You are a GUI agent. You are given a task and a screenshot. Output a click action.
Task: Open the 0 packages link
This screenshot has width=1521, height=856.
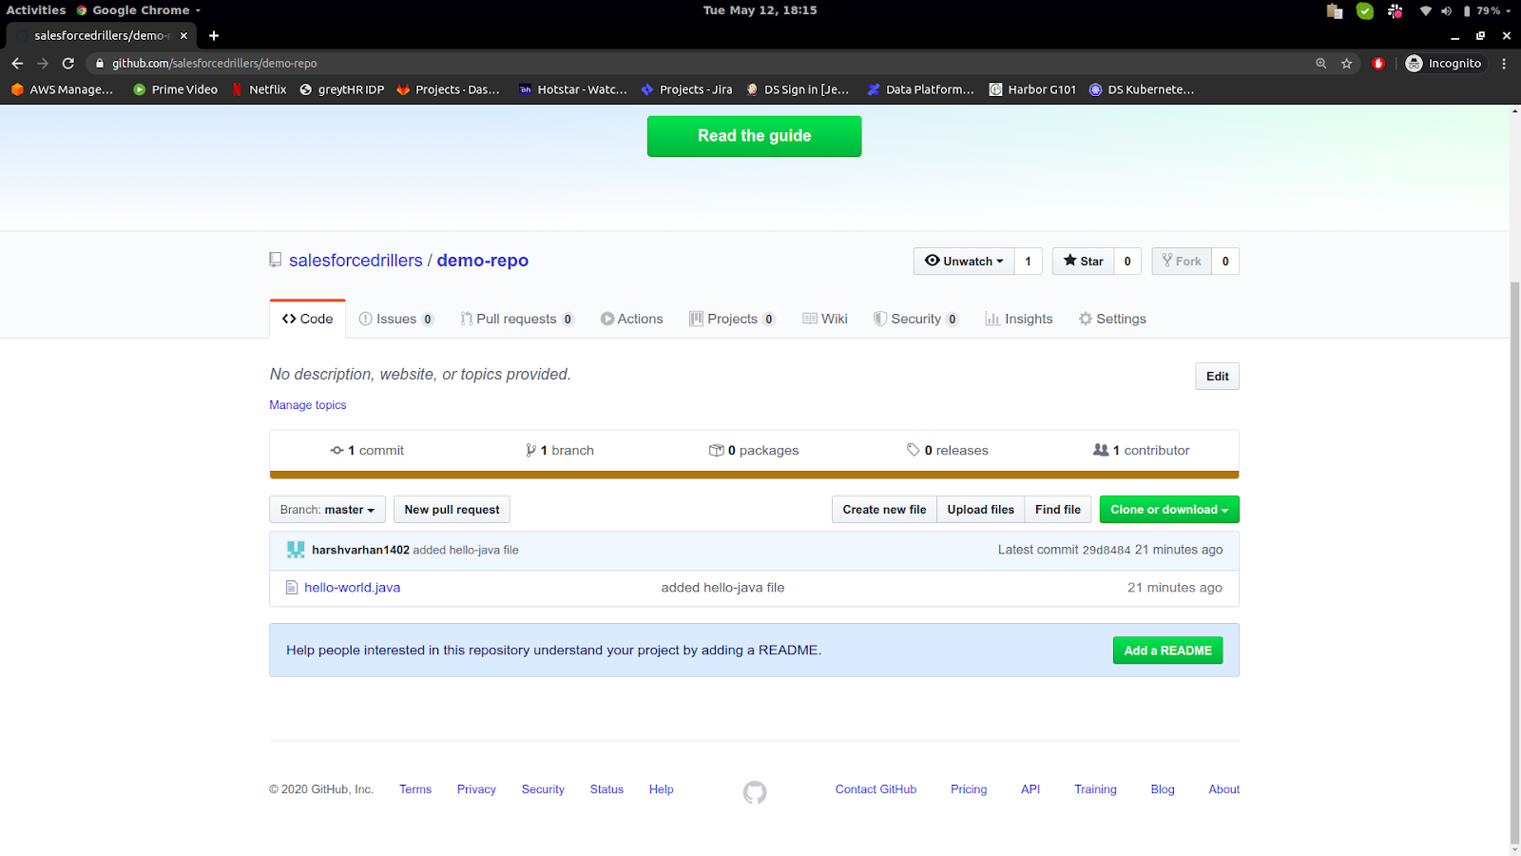(754, 451)
